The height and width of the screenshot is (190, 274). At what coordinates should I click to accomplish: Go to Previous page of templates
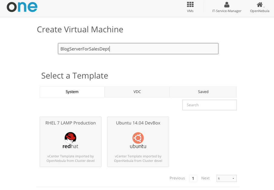(x=177, y=178)
